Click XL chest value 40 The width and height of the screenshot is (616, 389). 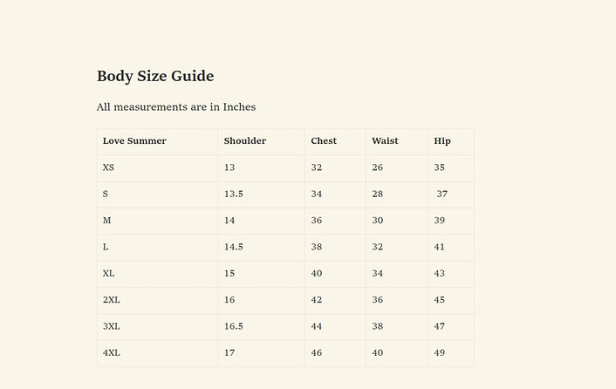pyautogui.click(x=317, y=273)
